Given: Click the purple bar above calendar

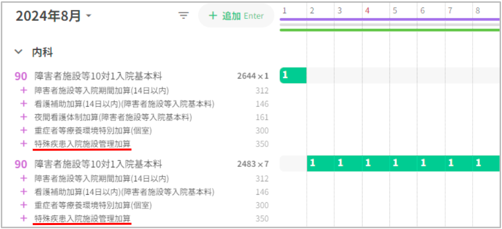Looking at the screenshot, I should tap(389, 19).
